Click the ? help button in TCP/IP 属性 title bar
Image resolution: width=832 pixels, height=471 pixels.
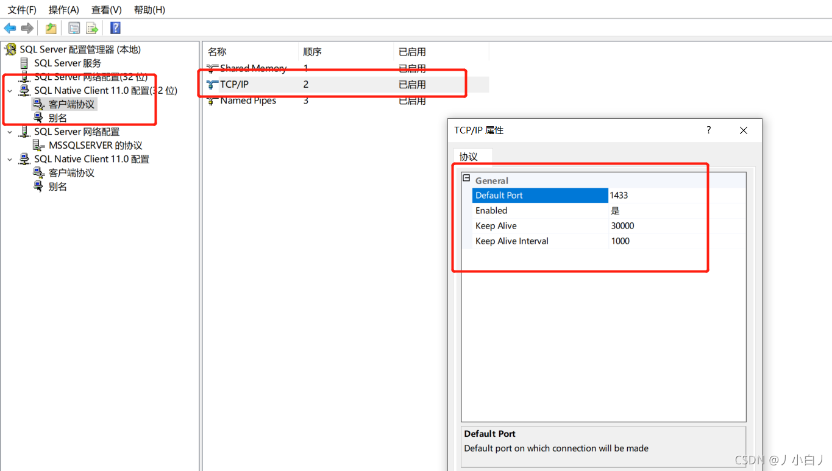click(x=709, y=130)
